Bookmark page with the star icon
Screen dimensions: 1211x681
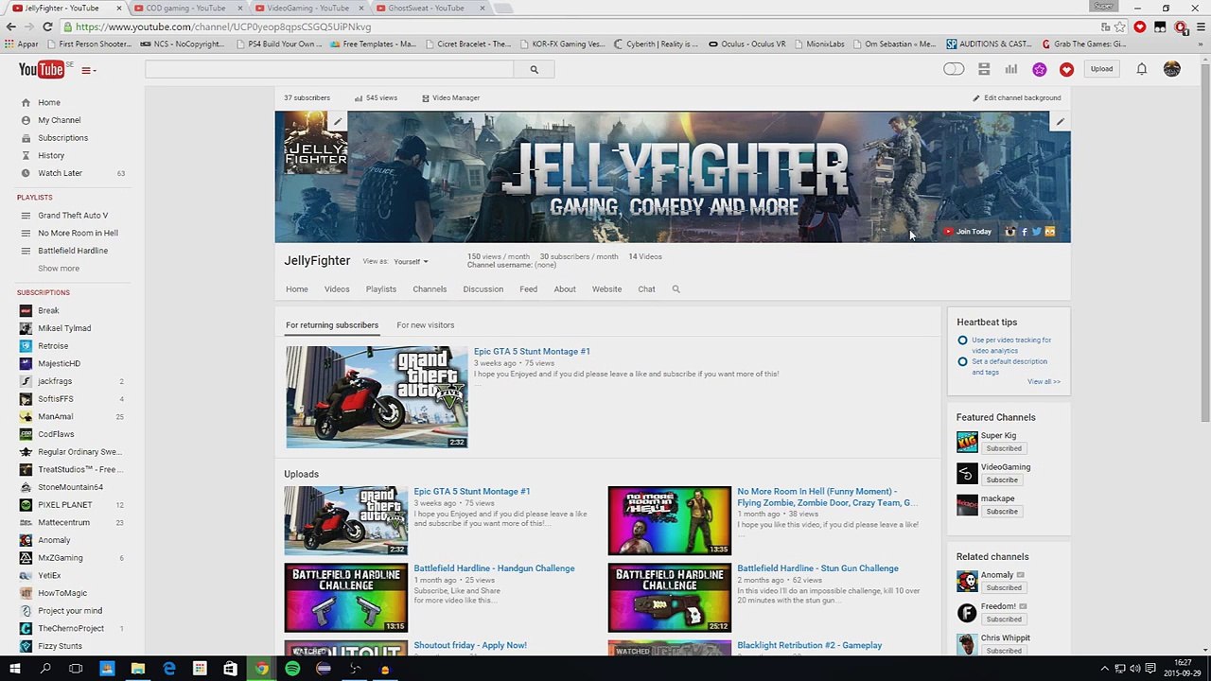pyautogui.click(x=1120, y=27)
